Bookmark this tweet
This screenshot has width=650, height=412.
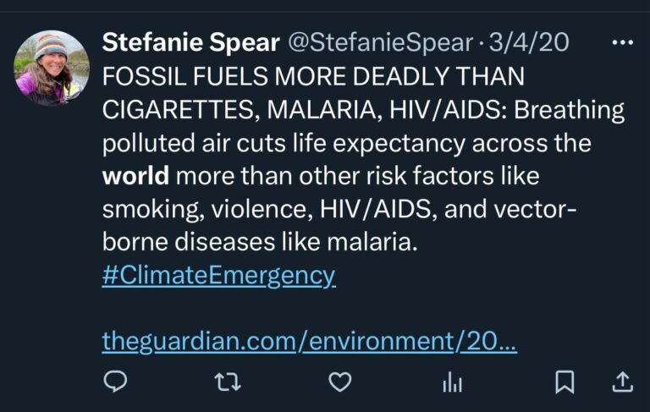tap(565, 382)
